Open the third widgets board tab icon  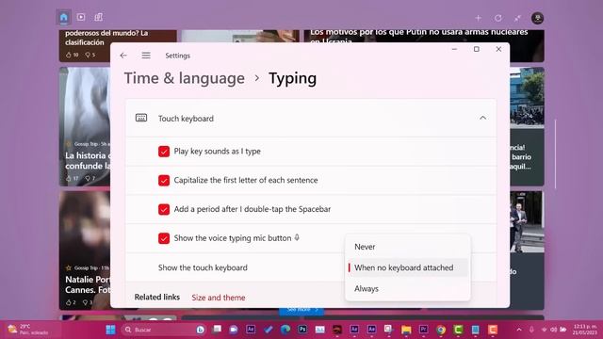pyautogui.click(x=98, y=17)
